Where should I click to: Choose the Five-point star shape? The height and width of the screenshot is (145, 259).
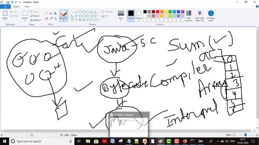click(x=80, y=20)
